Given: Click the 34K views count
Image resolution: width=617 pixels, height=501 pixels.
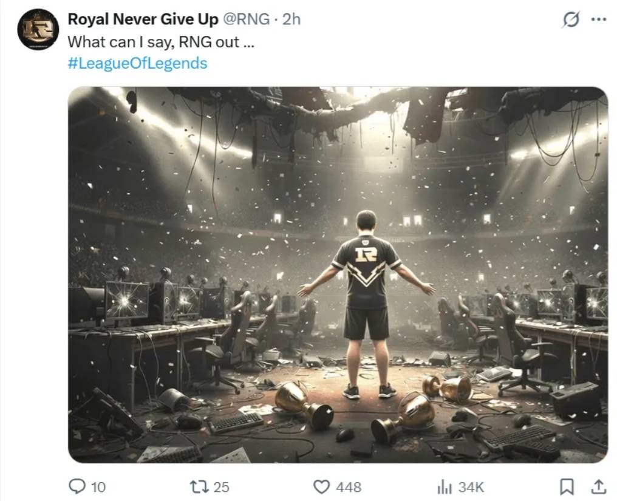Looking at the screenshot, I should coord(471,487).
